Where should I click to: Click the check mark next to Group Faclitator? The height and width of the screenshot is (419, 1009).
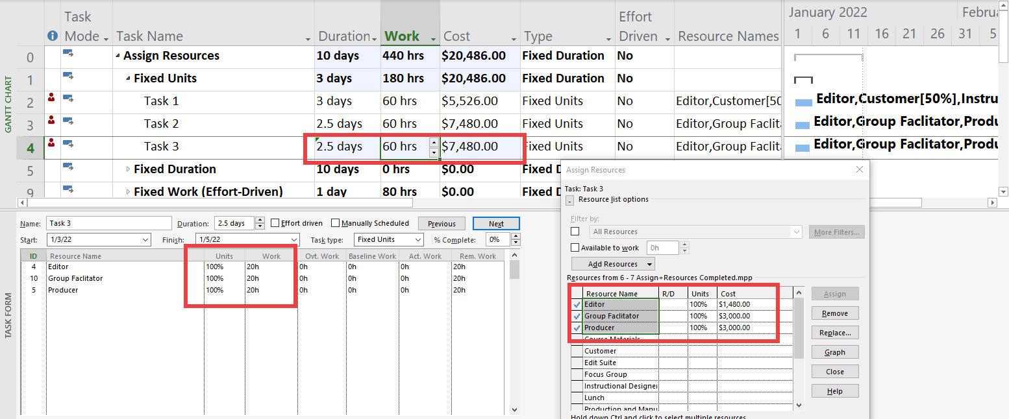577,316
